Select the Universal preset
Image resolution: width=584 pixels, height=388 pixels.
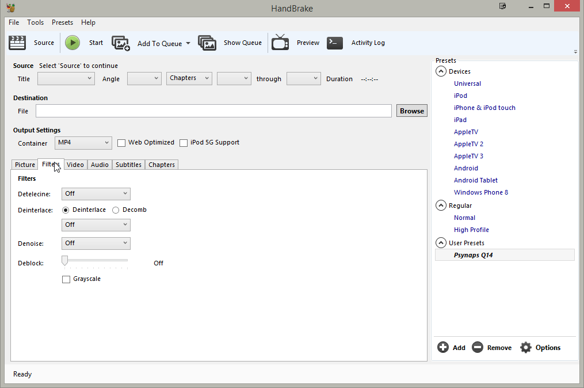coord(467,83)
